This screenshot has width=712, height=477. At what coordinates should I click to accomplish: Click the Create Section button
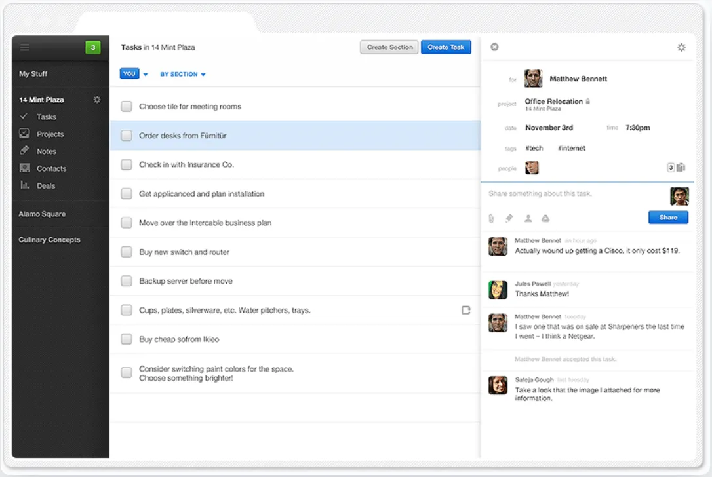(x=389, y=47)
